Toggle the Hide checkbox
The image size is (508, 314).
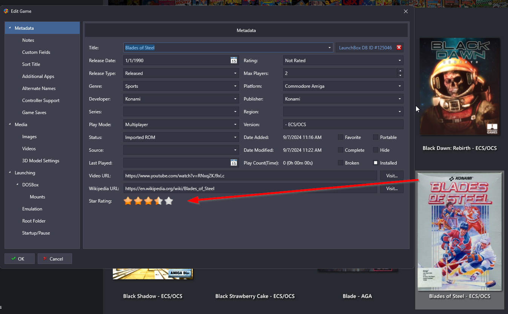tap(376, 150)
